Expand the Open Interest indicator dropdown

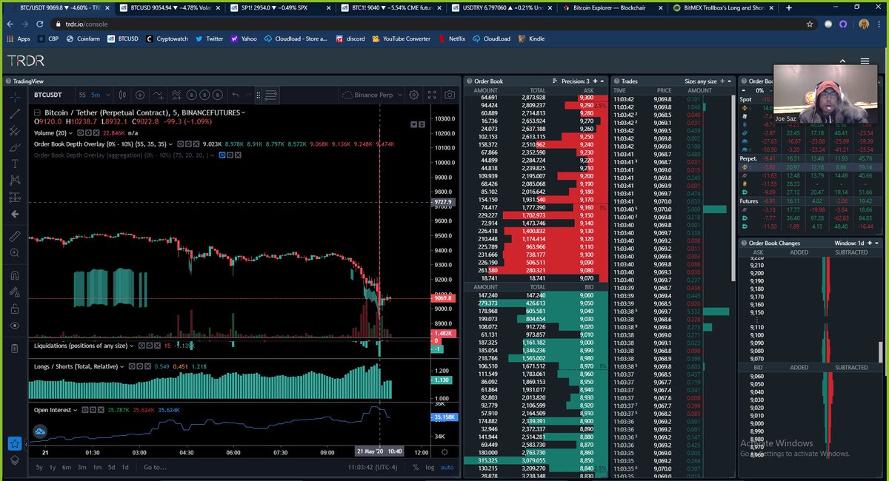pyautogui.click(x=75, y=409)
